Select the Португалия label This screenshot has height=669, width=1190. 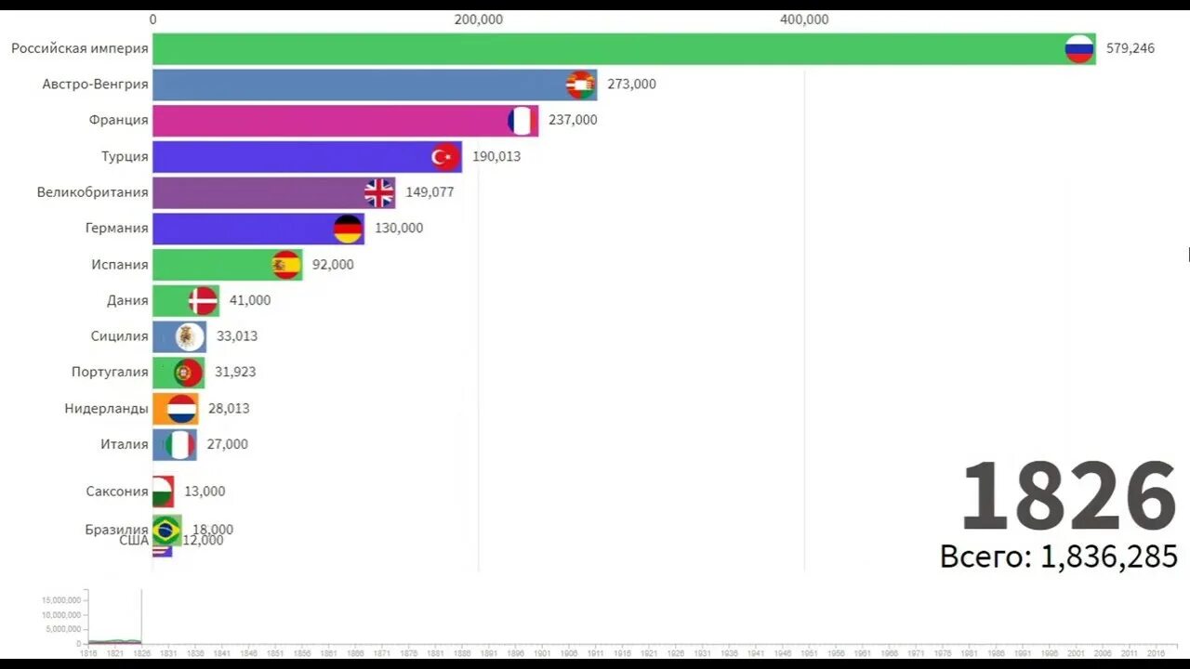pos(111,372)
